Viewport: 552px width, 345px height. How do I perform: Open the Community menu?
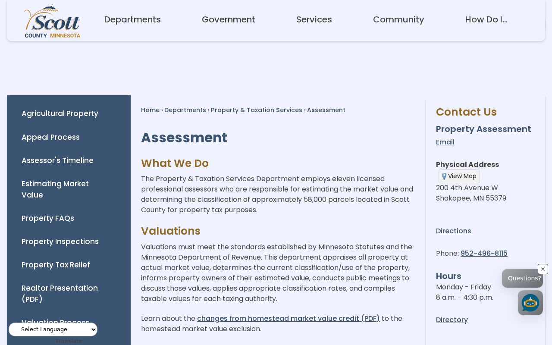398,19
